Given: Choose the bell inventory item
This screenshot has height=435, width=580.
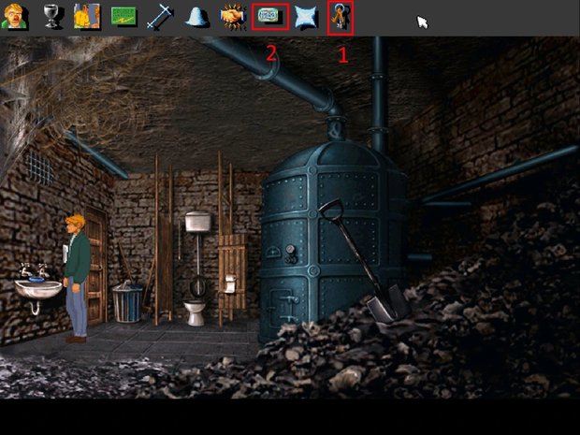Looking at the screenshot, I should tap(196, 17).
